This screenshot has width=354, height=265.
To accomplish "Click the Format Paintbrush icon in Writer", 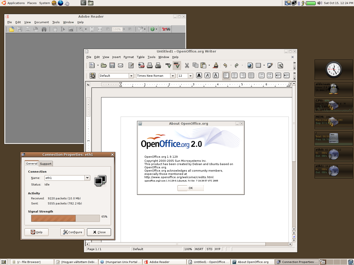I will (x=216, y=65).
